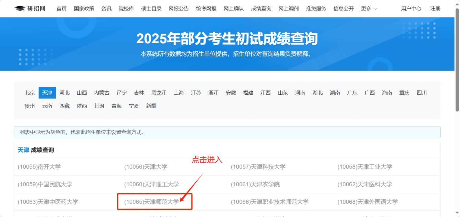Switch to 贵州 province

(x=30, y=106)
